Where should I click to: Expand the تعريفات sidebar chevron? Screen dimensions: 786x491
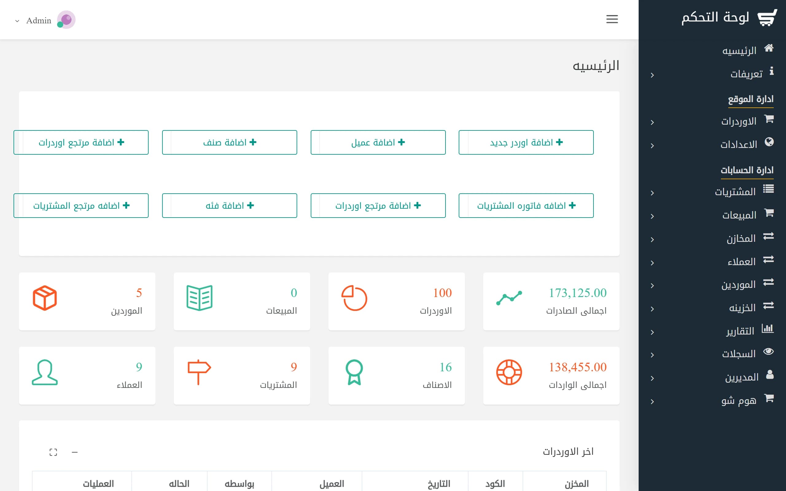(652, 75)
